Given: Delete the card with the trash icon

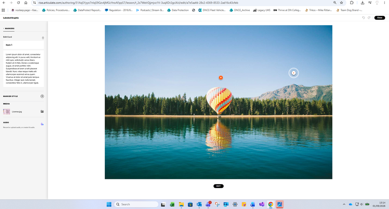Looking at the screenshot, I should click(x=43, y=38).
